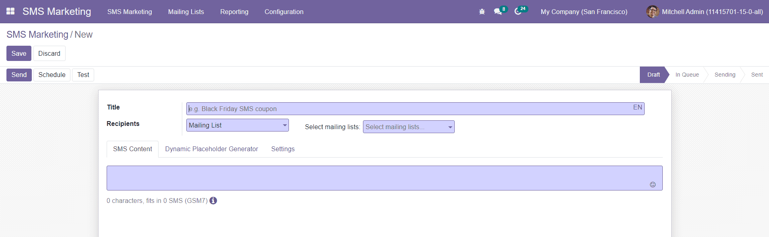Expand the Mailing List recipients dropdown
The image size is (769, 237).
pos(237,125)
